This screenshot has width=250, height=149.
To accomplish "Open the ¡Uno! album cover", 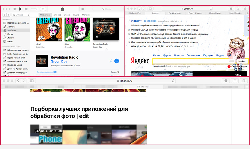I will 78,30.
